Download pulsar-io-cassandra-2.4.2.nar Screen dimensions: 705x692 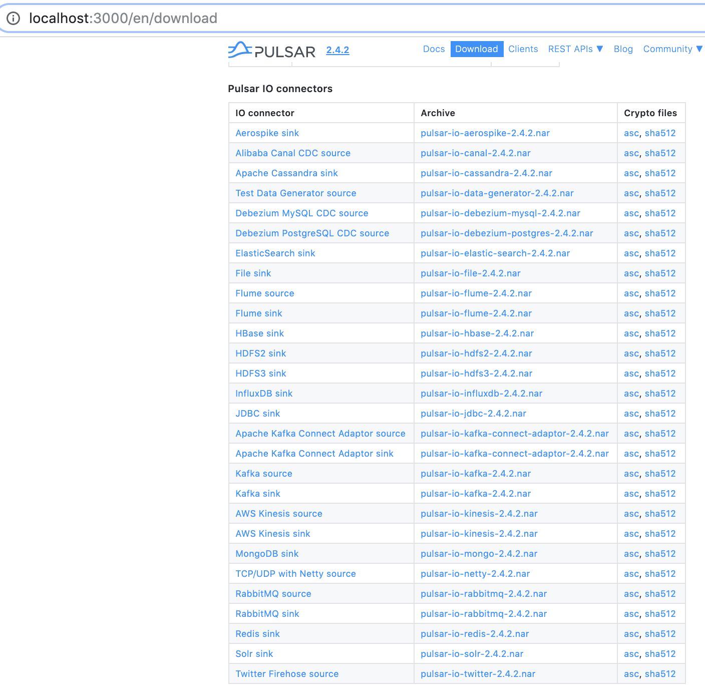(x=486, y=173)
